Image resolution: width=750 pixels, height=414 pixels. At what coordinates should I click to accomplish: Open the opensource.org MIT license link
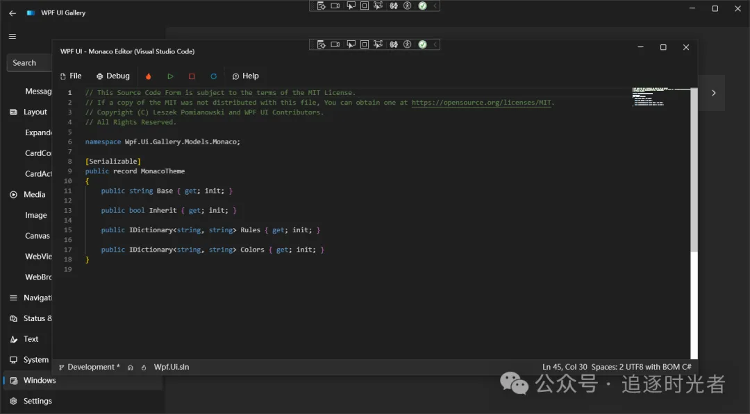click(x=482, y=102)
